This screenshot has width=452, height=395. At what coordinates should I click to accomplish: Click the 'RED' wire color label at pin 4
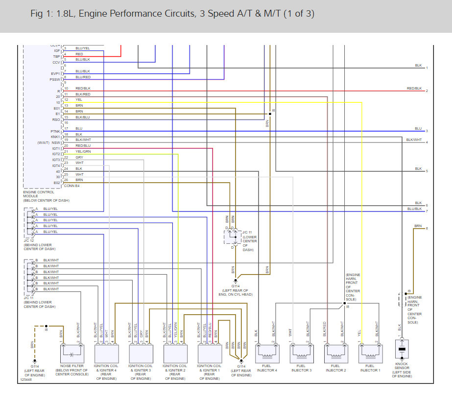[x=79, y=54]
